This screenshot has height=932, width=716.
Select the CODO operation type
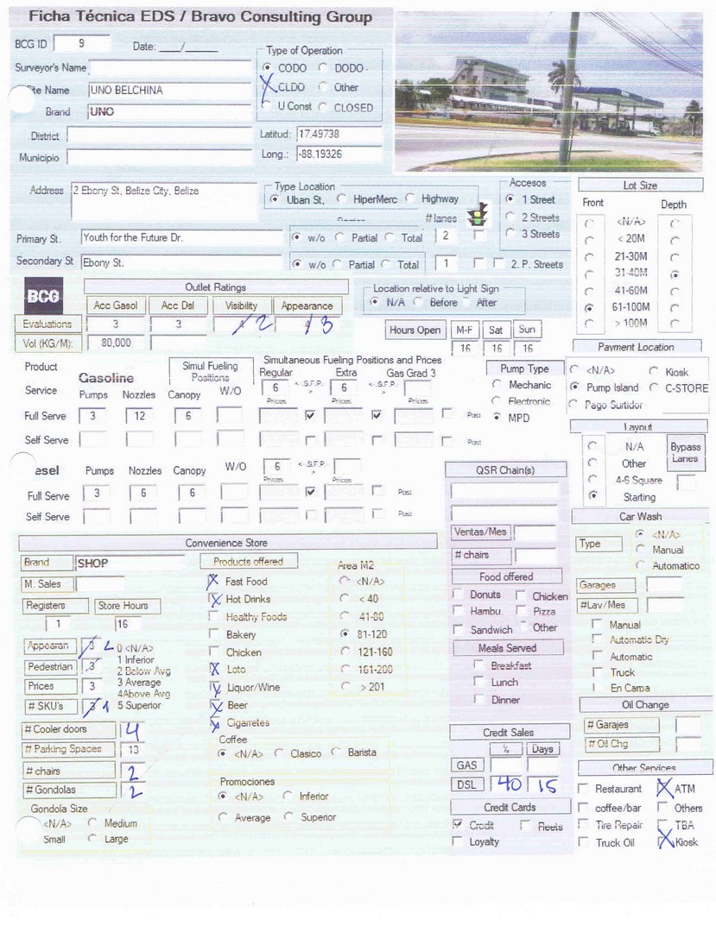tap(267, 67)
